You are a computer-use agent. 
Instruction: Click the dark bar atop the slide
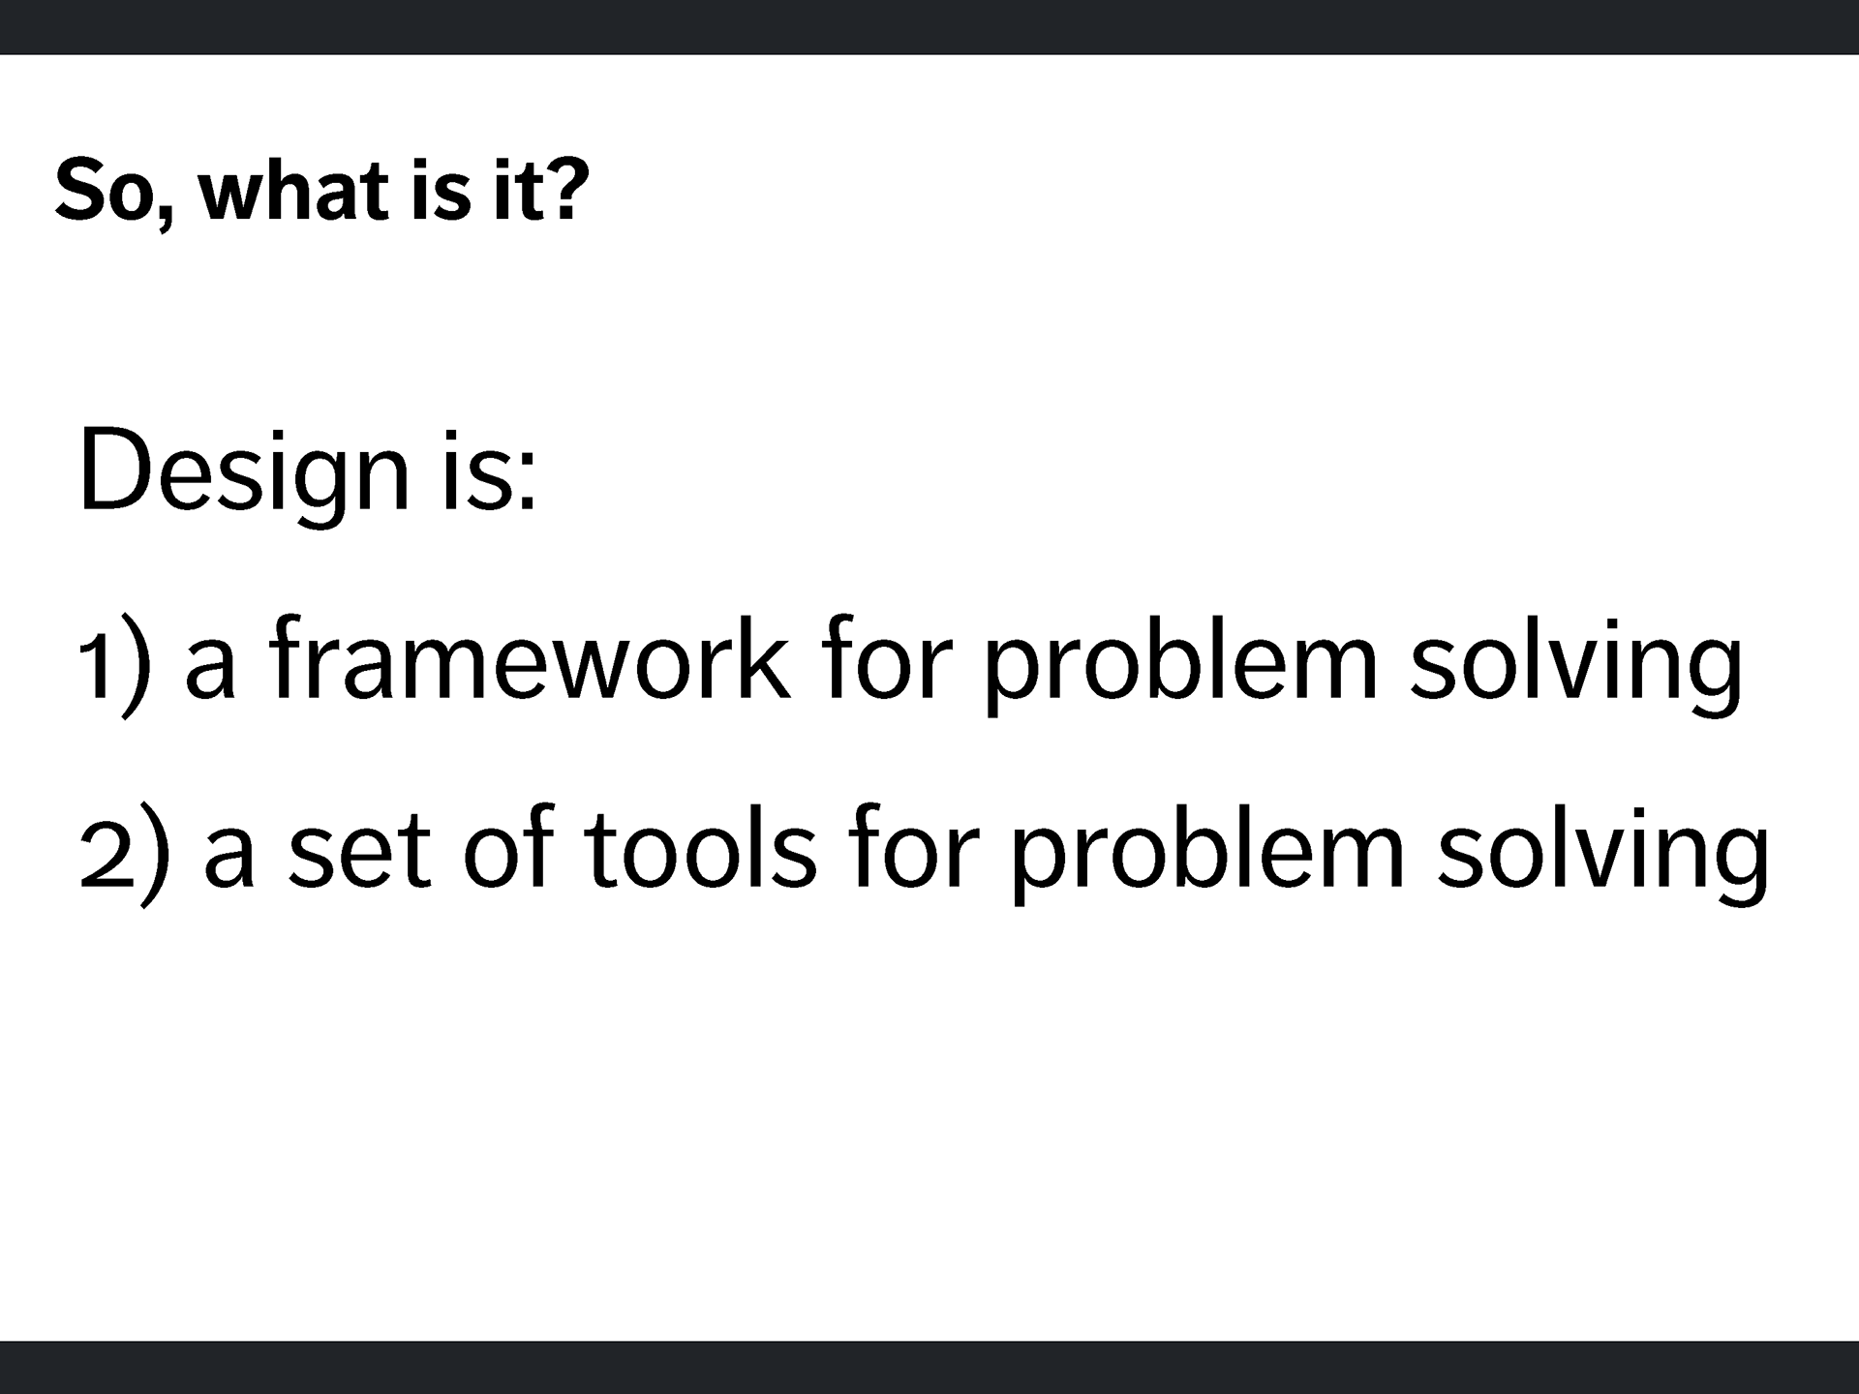pyautogui.click(x=929, y=27)
